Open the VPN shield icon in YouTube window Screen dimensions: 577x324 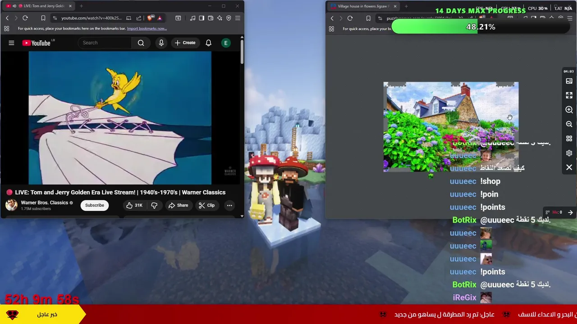point(229,18)
